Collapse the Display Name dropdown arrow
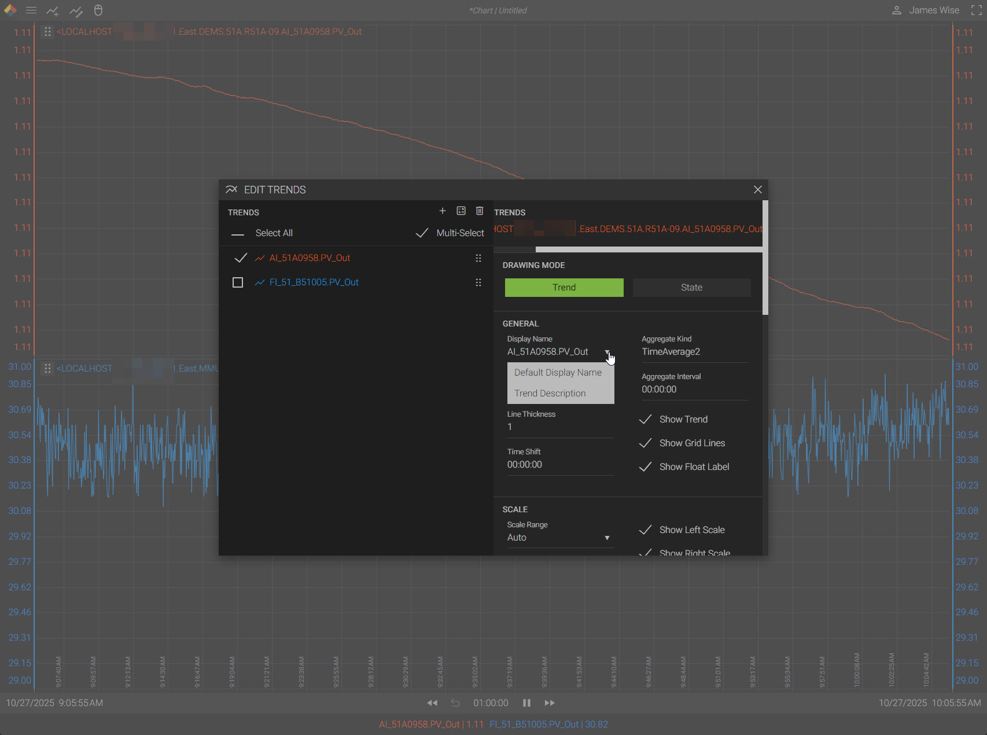 click(607, 352)
